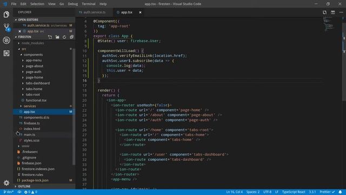Split the editor to the right
This screenshot has height=195, width=346.
[333, 12]
